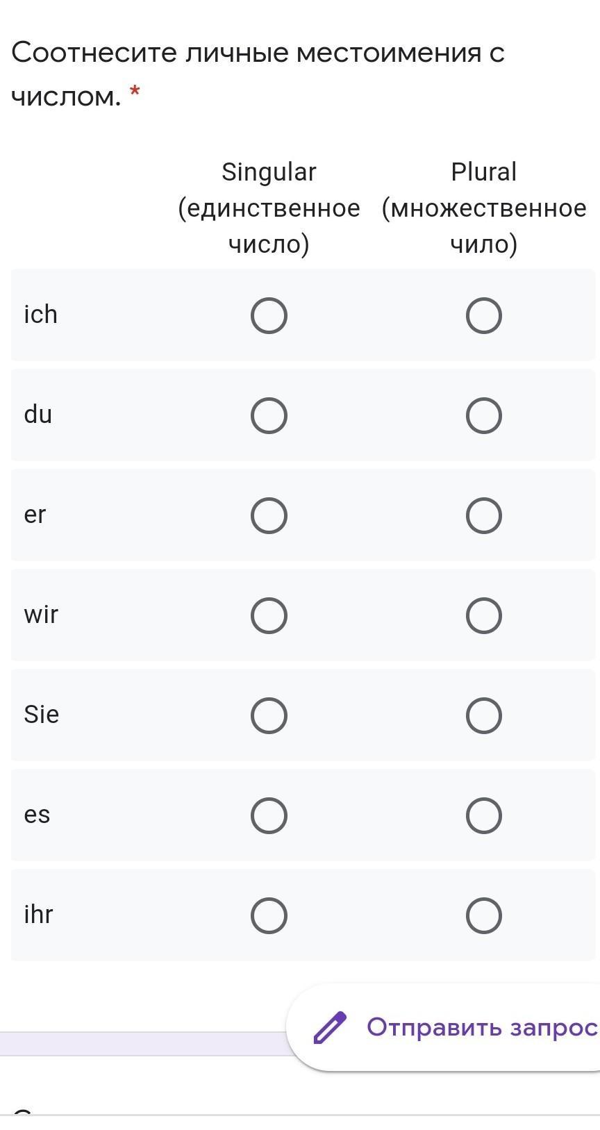The image size is (600, 1130).
Task: Select Plural for er
Action: pos(484,516)
